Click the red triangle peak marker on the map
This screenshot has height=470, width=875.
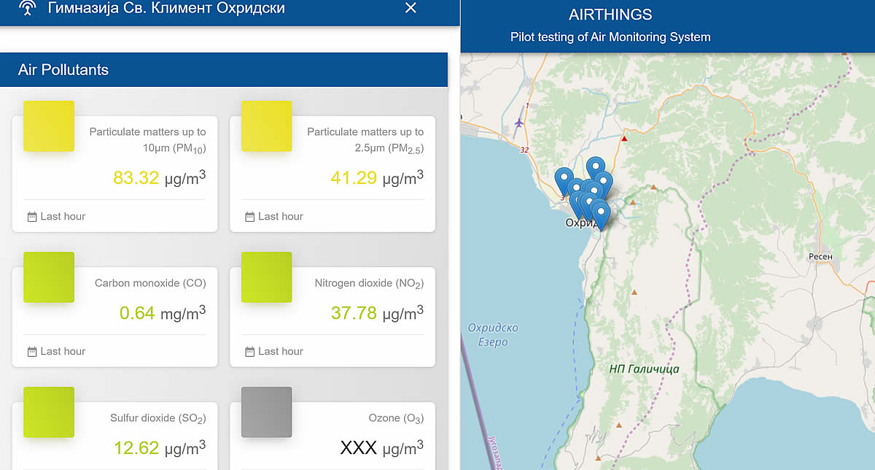pos(624,138)
